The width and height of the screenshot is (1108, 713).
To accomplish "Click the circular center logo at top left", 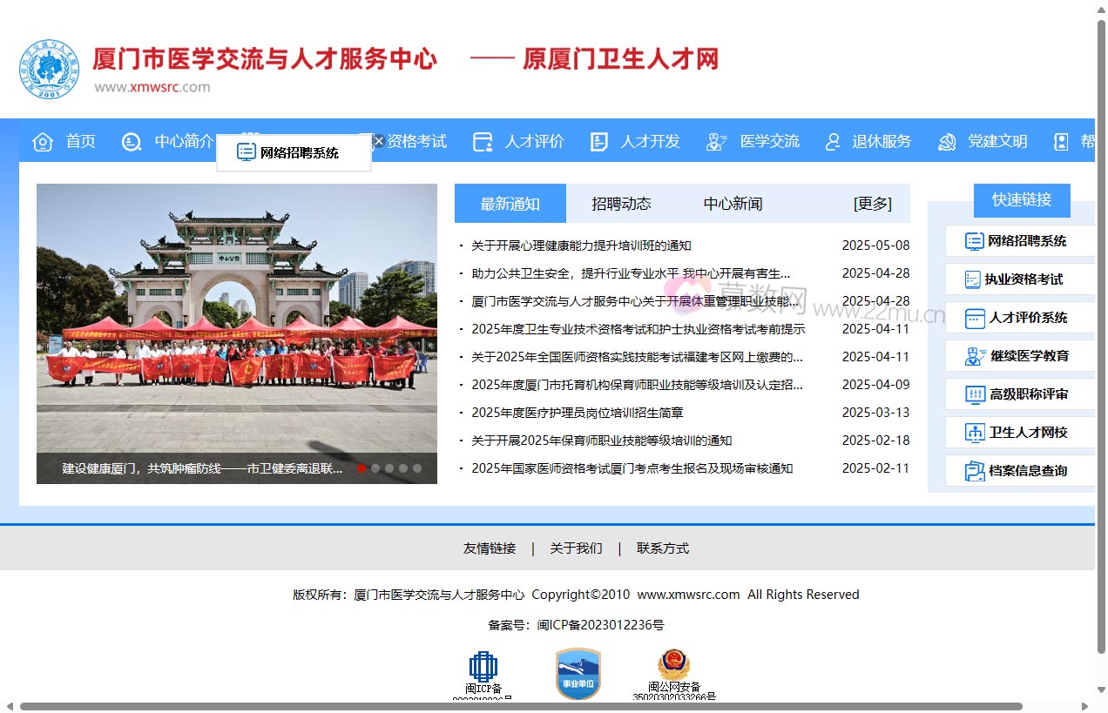I will coord(49,69).
